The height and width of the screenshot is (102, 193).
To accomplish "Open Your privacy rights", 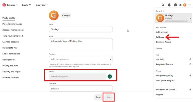I will (165, 80).
